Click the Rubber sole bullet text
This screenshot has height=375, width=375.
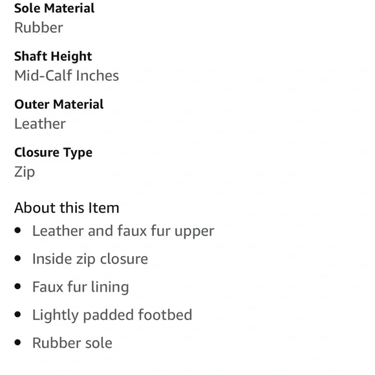point(72,343)
